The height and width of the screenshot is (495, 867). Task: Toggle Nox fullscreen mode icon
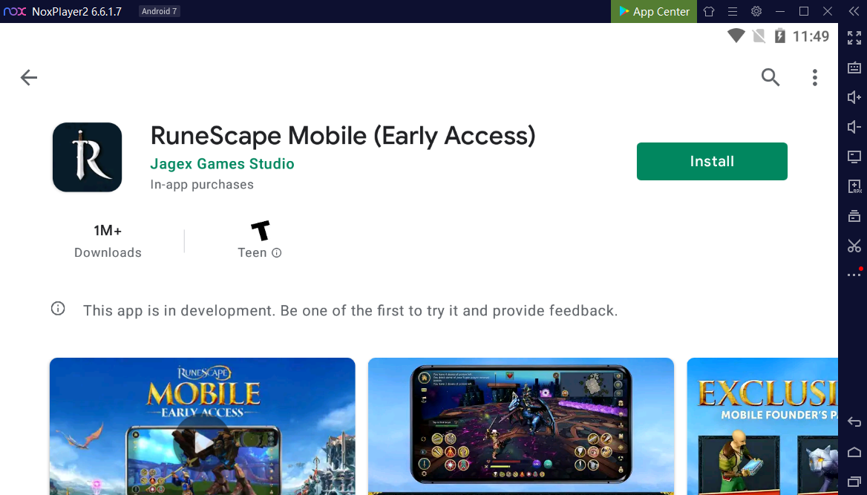pos(854,38)
